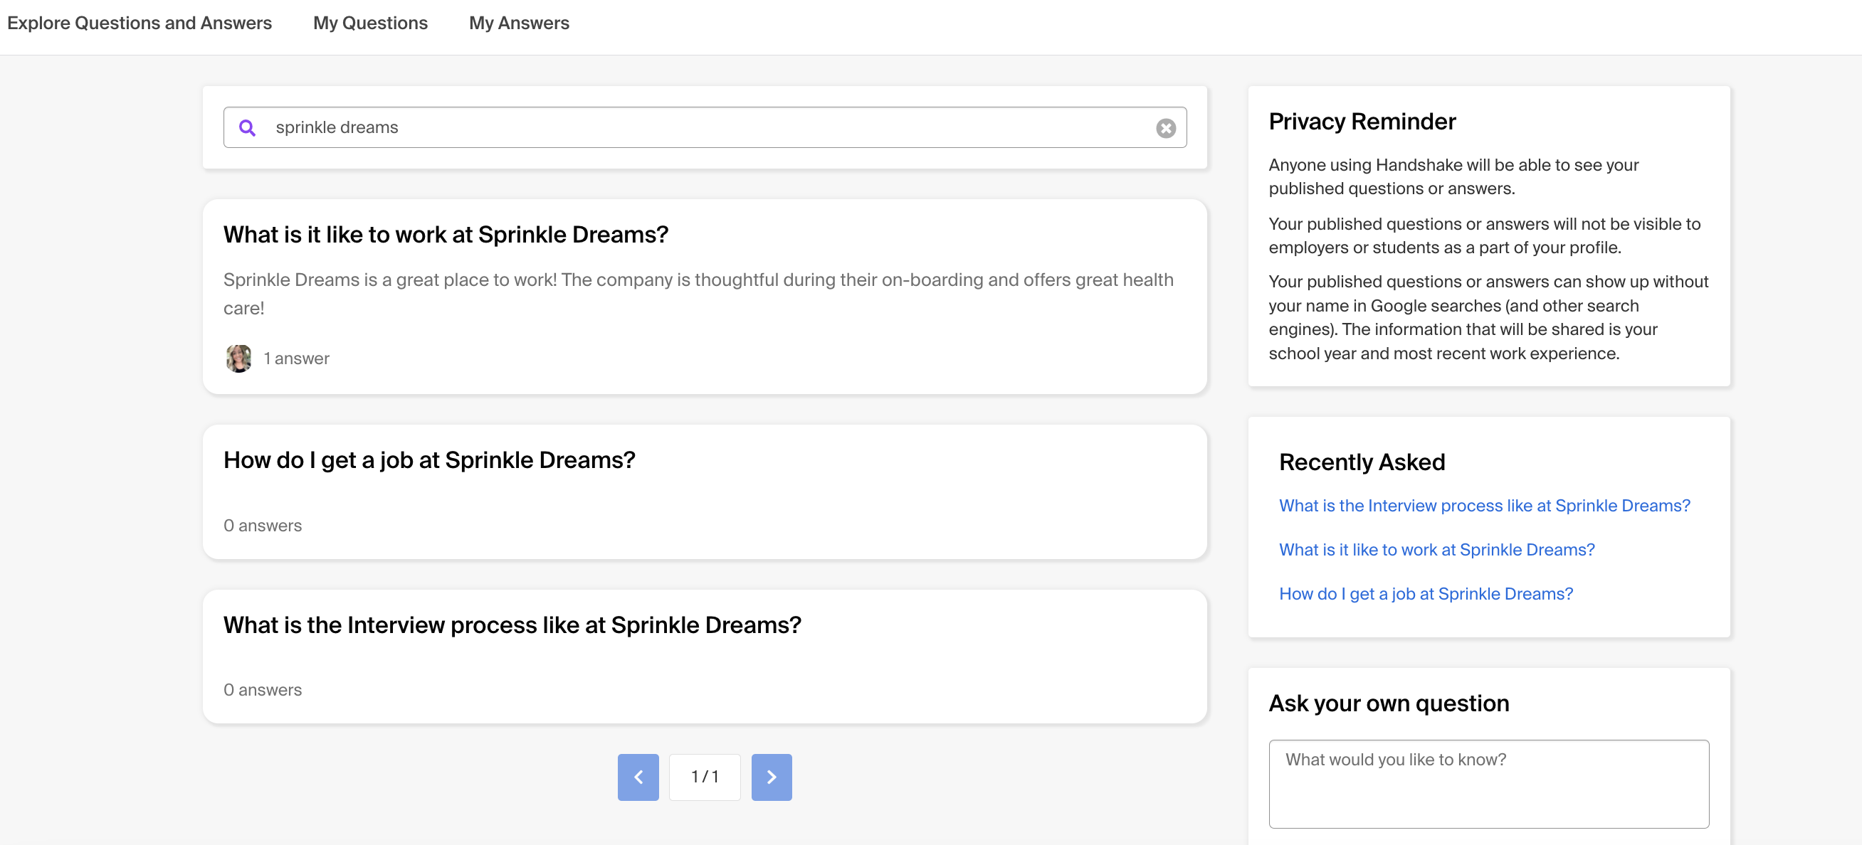Screen dimensions: 1862x845
Task: Open "How do I get a job" question card
Action: [429, 460]
